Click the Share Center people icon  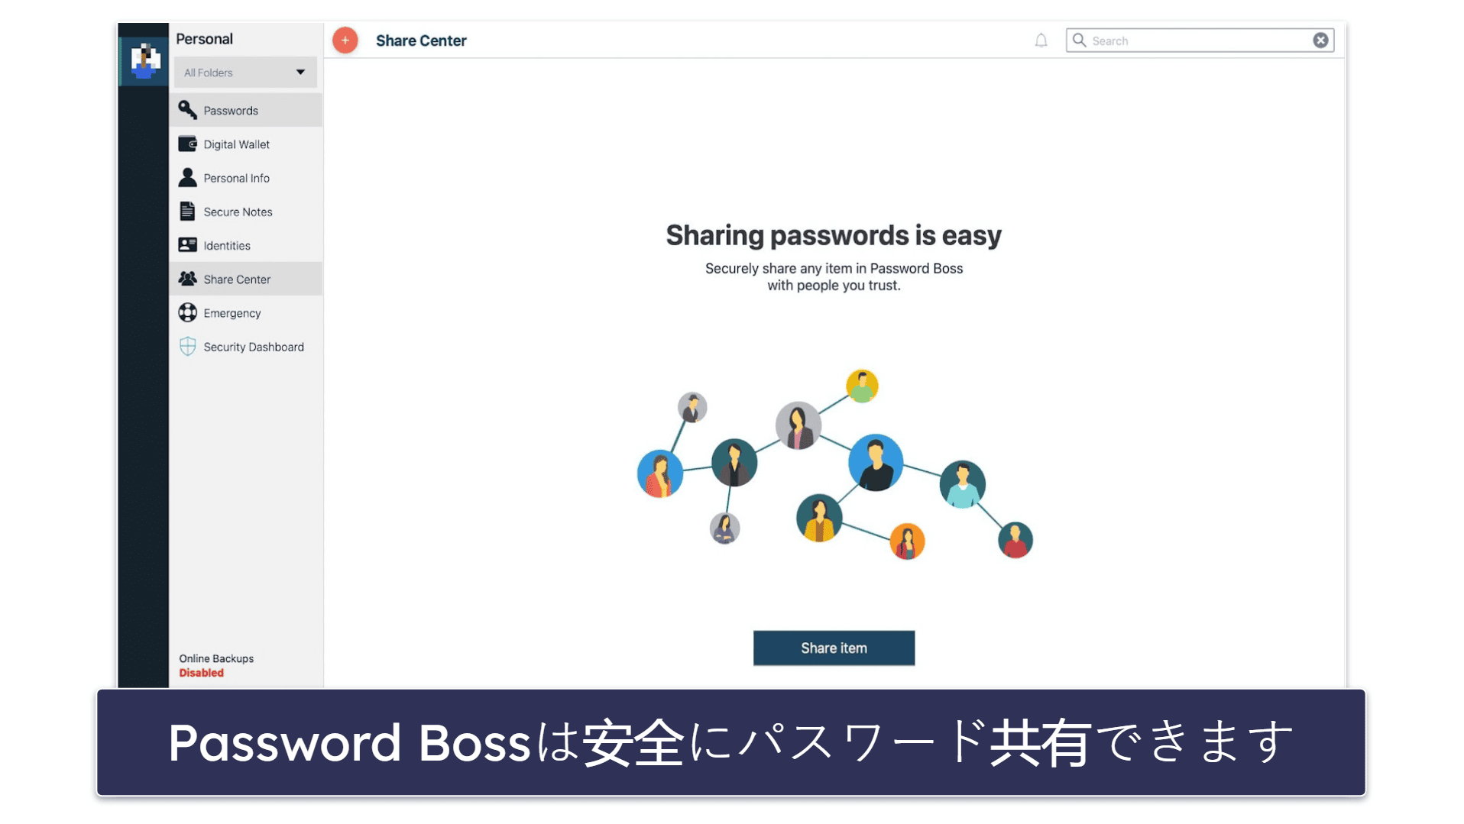click(187, 278)
